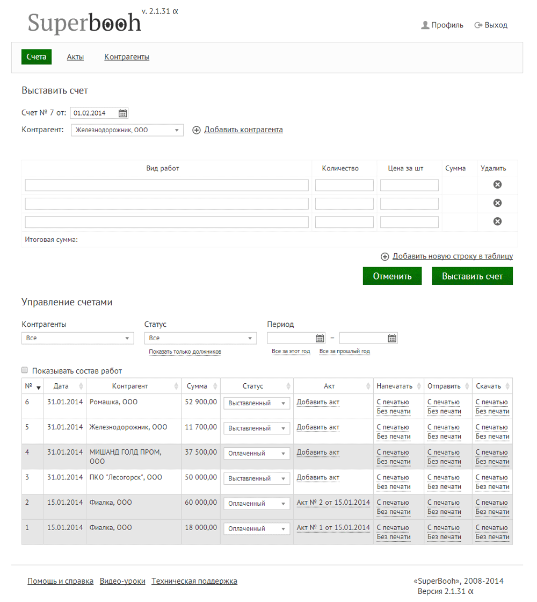Click the Отменить button
537x602 pixels.
click(x=392, y=276)
